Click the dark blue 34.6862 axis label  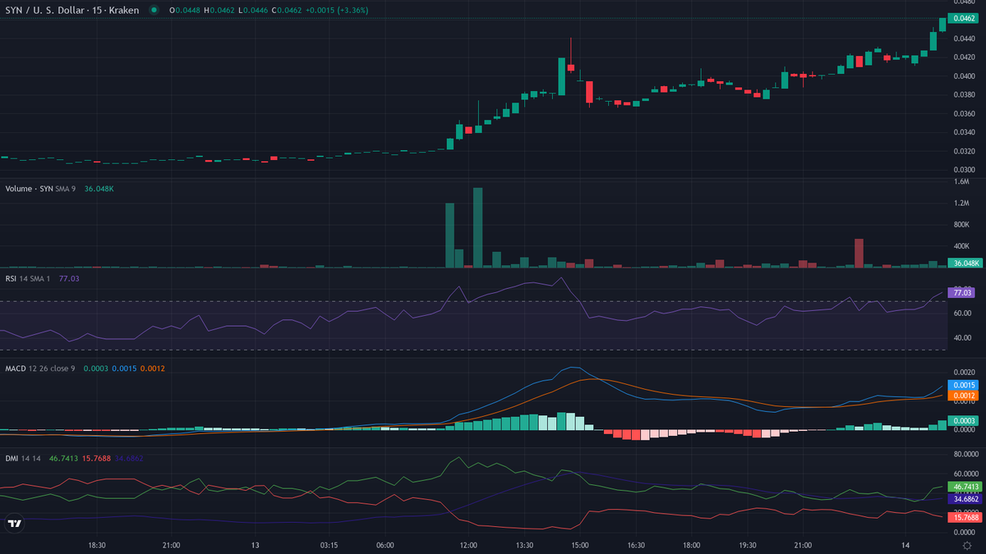(964, 499)
